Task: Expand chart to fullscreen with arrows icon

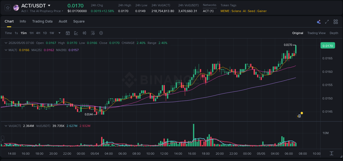Action: pos(327,22)
